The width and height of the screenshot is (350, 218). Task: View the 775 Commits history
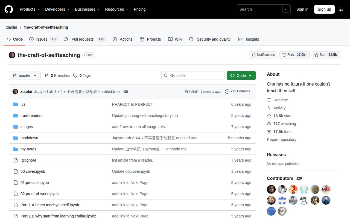click(238, 92)
